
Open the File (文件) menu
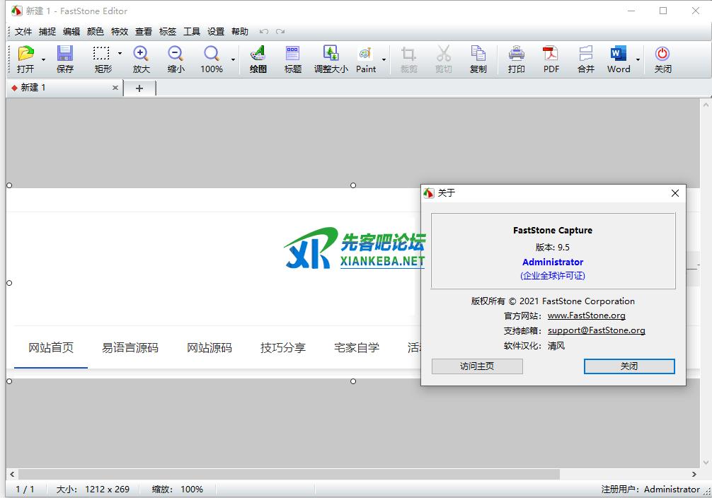(x=23, y=31)
